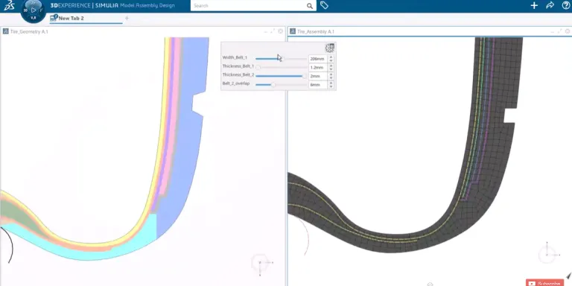This screenshot has height=286, width=572.
Task: Click the Thickness_Belt_1 slider handle
Action: (258, 68)
